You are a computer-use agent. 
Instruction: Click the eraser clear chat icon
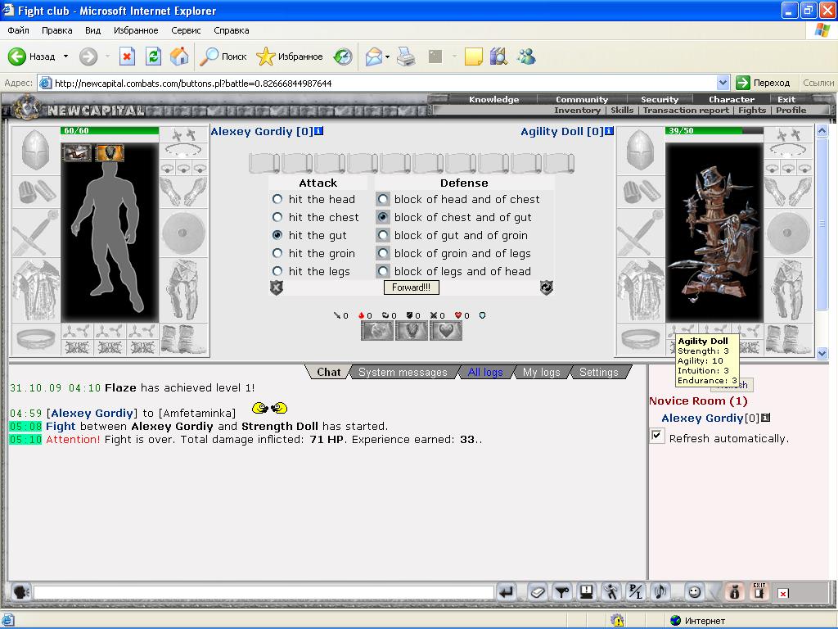537,592
